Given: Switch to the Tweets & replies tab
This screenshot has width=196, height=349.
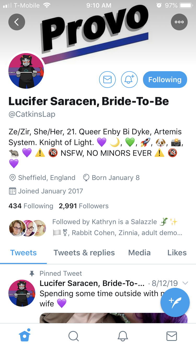Looking at the screenshot, I should click(x=84, y=253).
